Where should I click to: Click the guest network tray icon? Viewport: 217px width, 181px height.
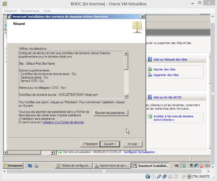click(x=196, y=166)
